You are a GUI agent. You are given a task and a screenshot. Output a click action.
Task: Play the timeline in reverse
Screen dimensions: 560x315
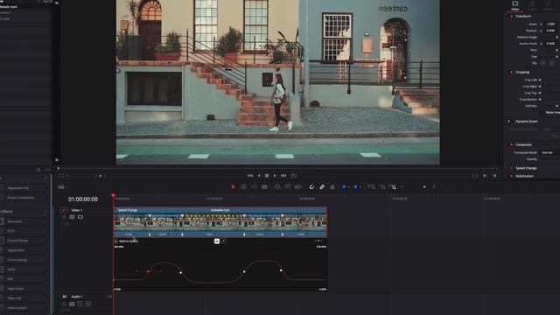(259, 176)
